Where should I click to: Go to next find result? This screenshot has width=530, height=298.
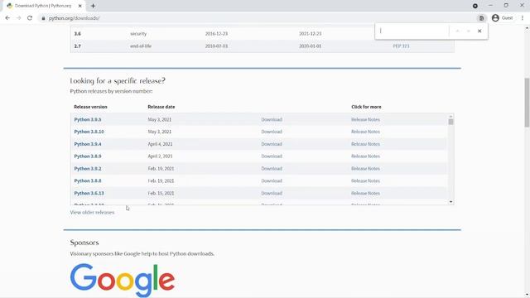point(468,31)
